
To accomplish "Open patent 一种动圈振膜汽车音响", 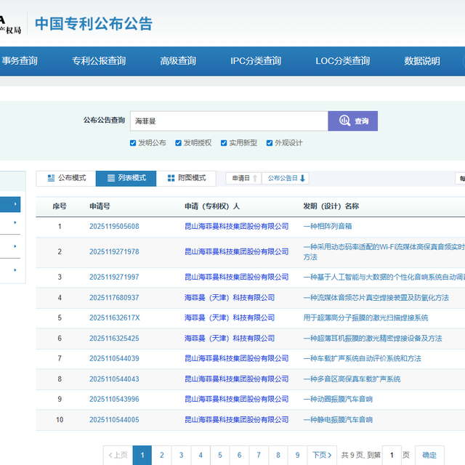I will [x=338, y=399].
